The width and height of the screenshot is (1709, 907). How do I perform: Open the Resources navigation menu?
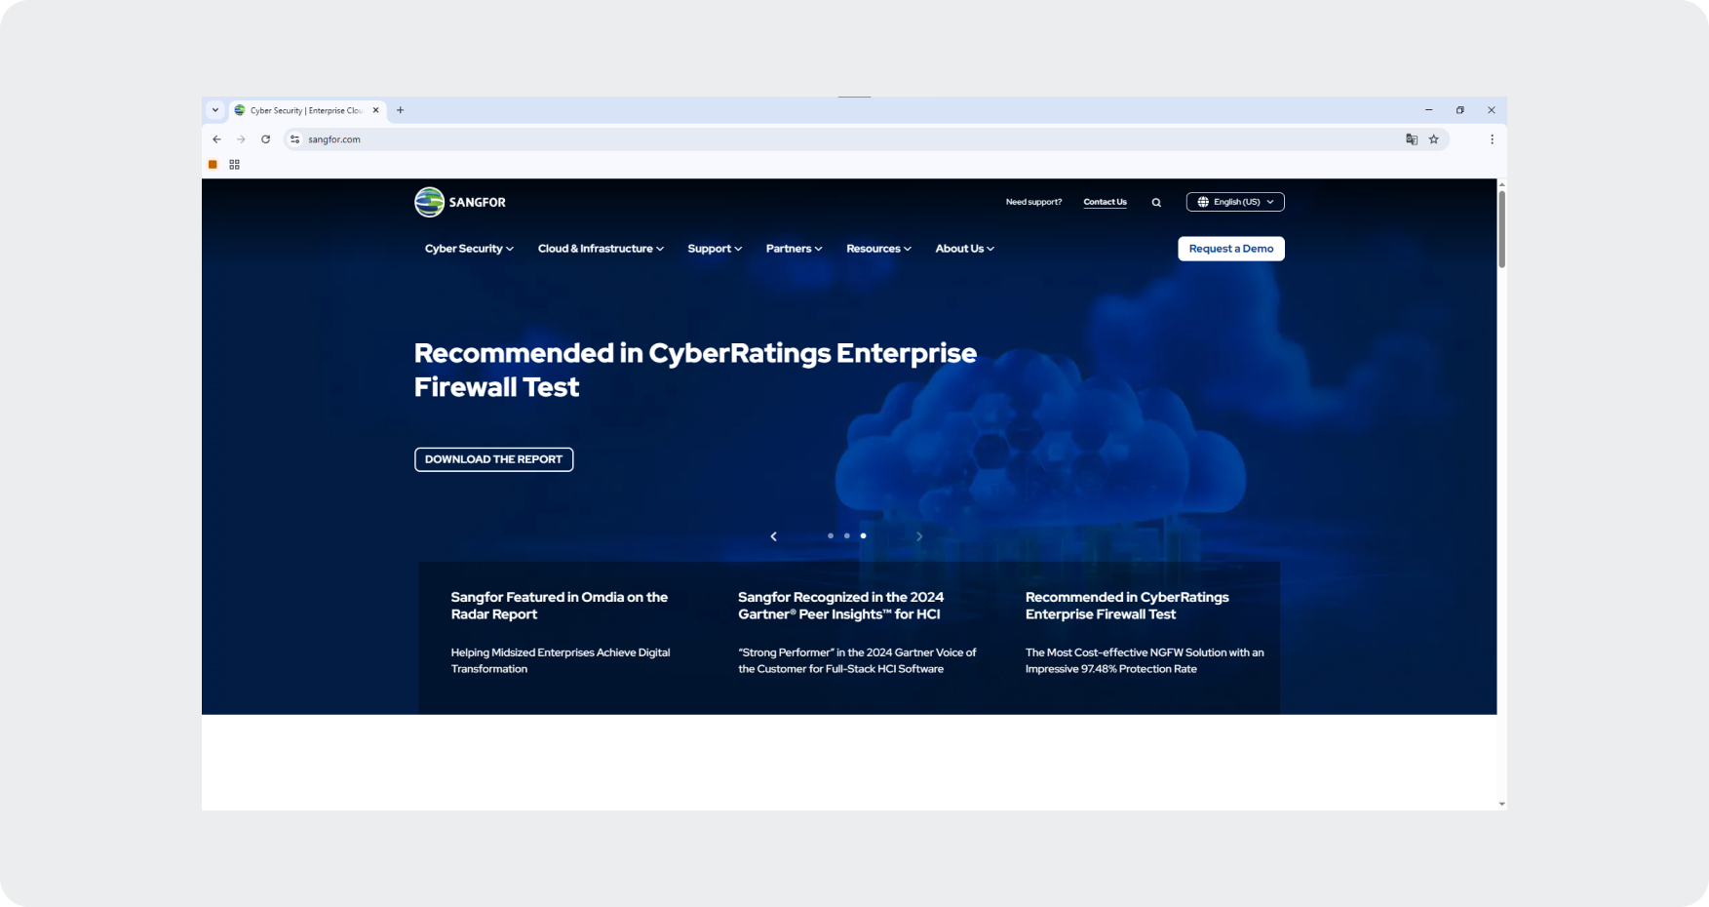pos(878,249)
